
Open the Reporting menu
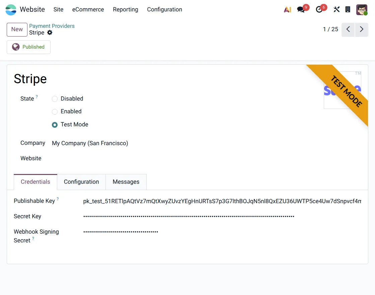pyautogui.click(x=126, y=9)
